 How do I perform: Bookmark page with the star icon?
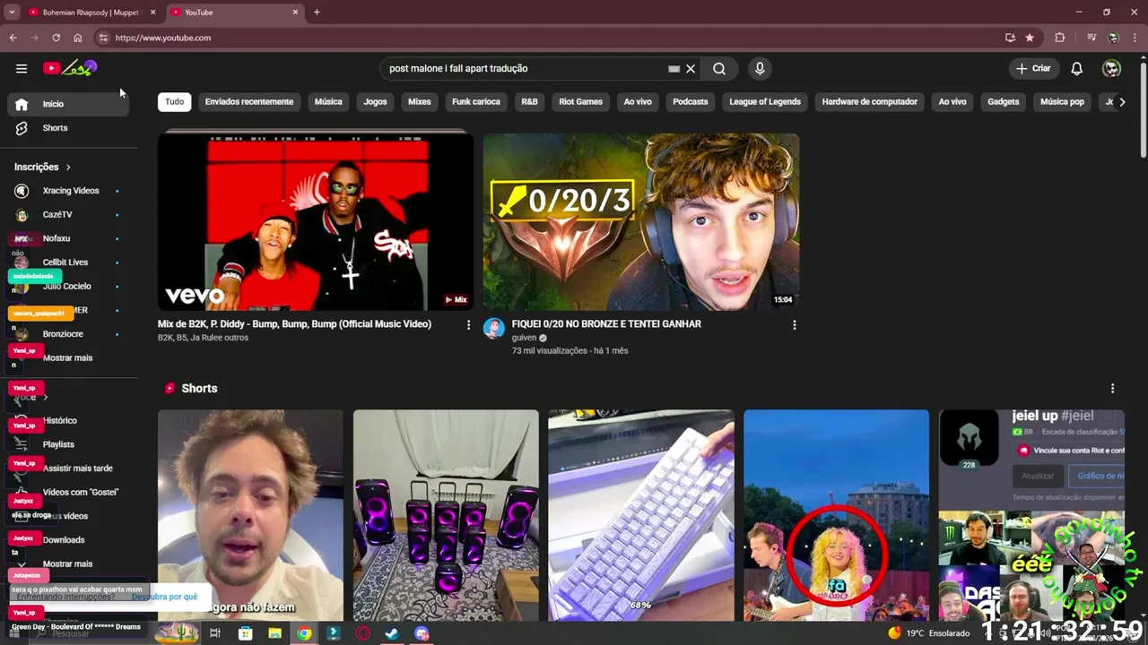coord(1030,38)
